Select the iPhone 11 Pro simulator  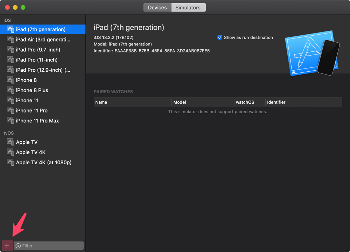(43, 110)
